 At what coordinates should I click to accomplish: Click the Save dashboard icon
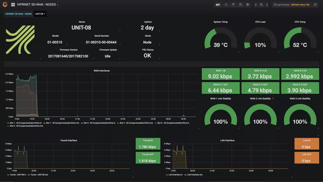(x=240, y=5)
